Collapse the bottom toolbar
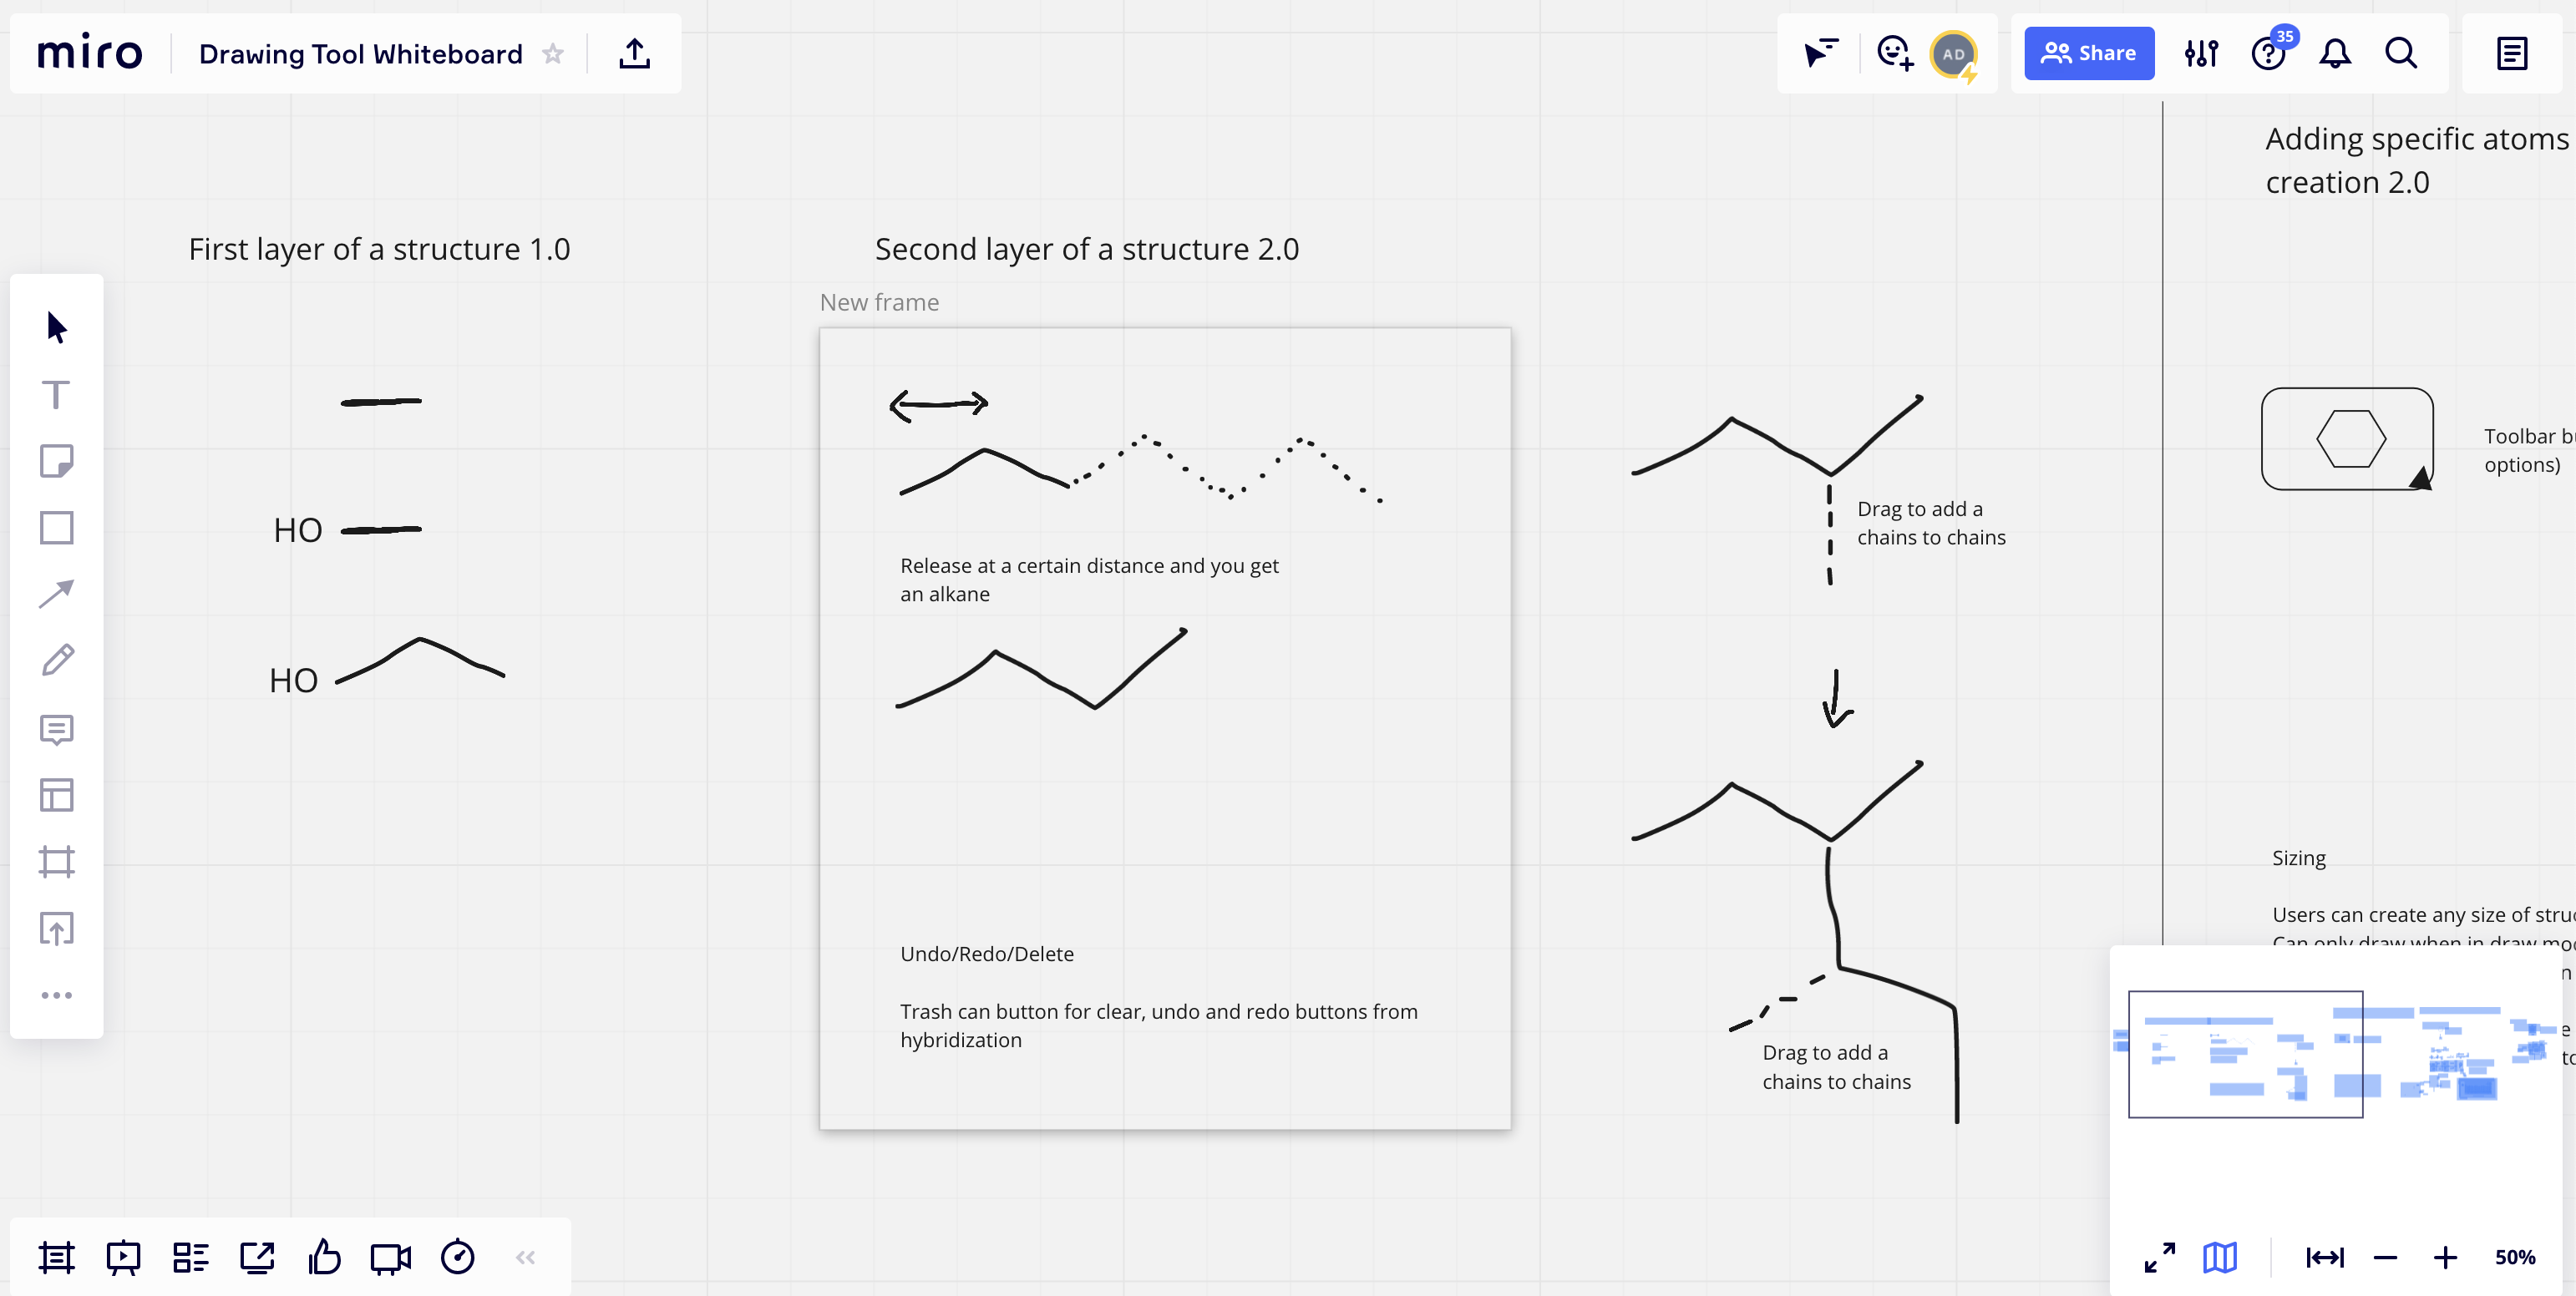Screen dimensions: 2576x1296 coord(526,1257)
